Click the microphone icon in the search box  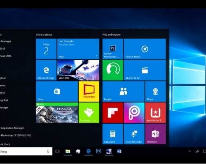point(48,151)
